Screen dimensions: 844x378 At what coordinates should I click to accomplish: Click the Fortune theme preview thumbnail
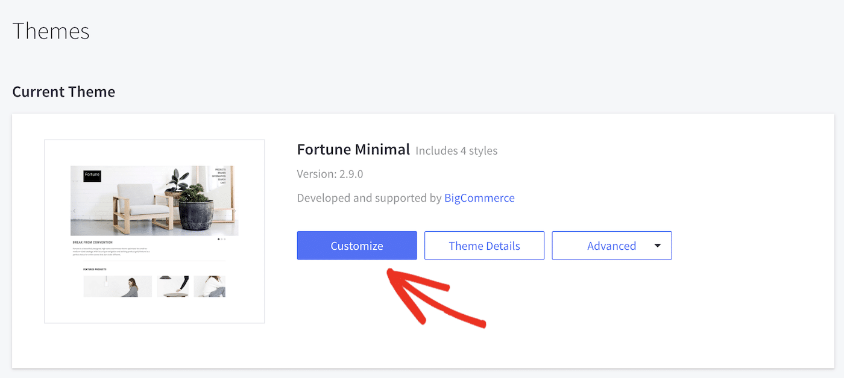(x=154, y=231)
